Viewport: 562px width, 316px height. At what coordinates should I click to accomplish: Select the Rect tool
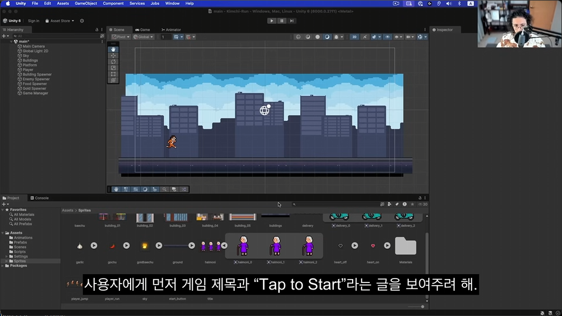(x=114, y=74)
